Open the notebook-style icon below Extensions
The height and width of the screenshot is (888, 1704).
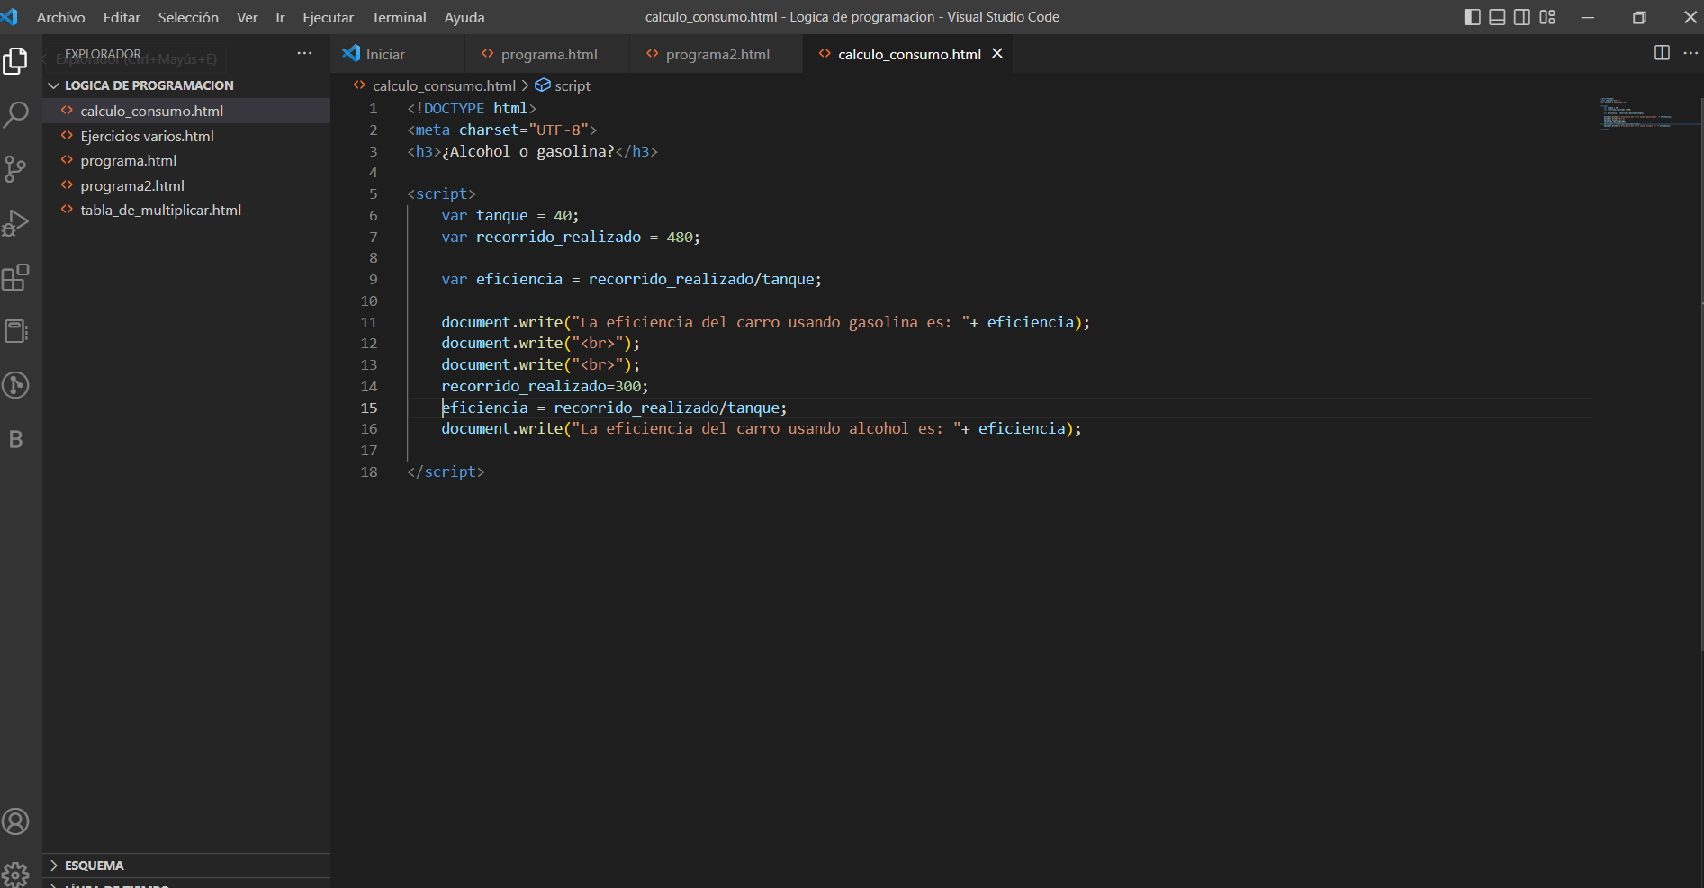point(15,331)
